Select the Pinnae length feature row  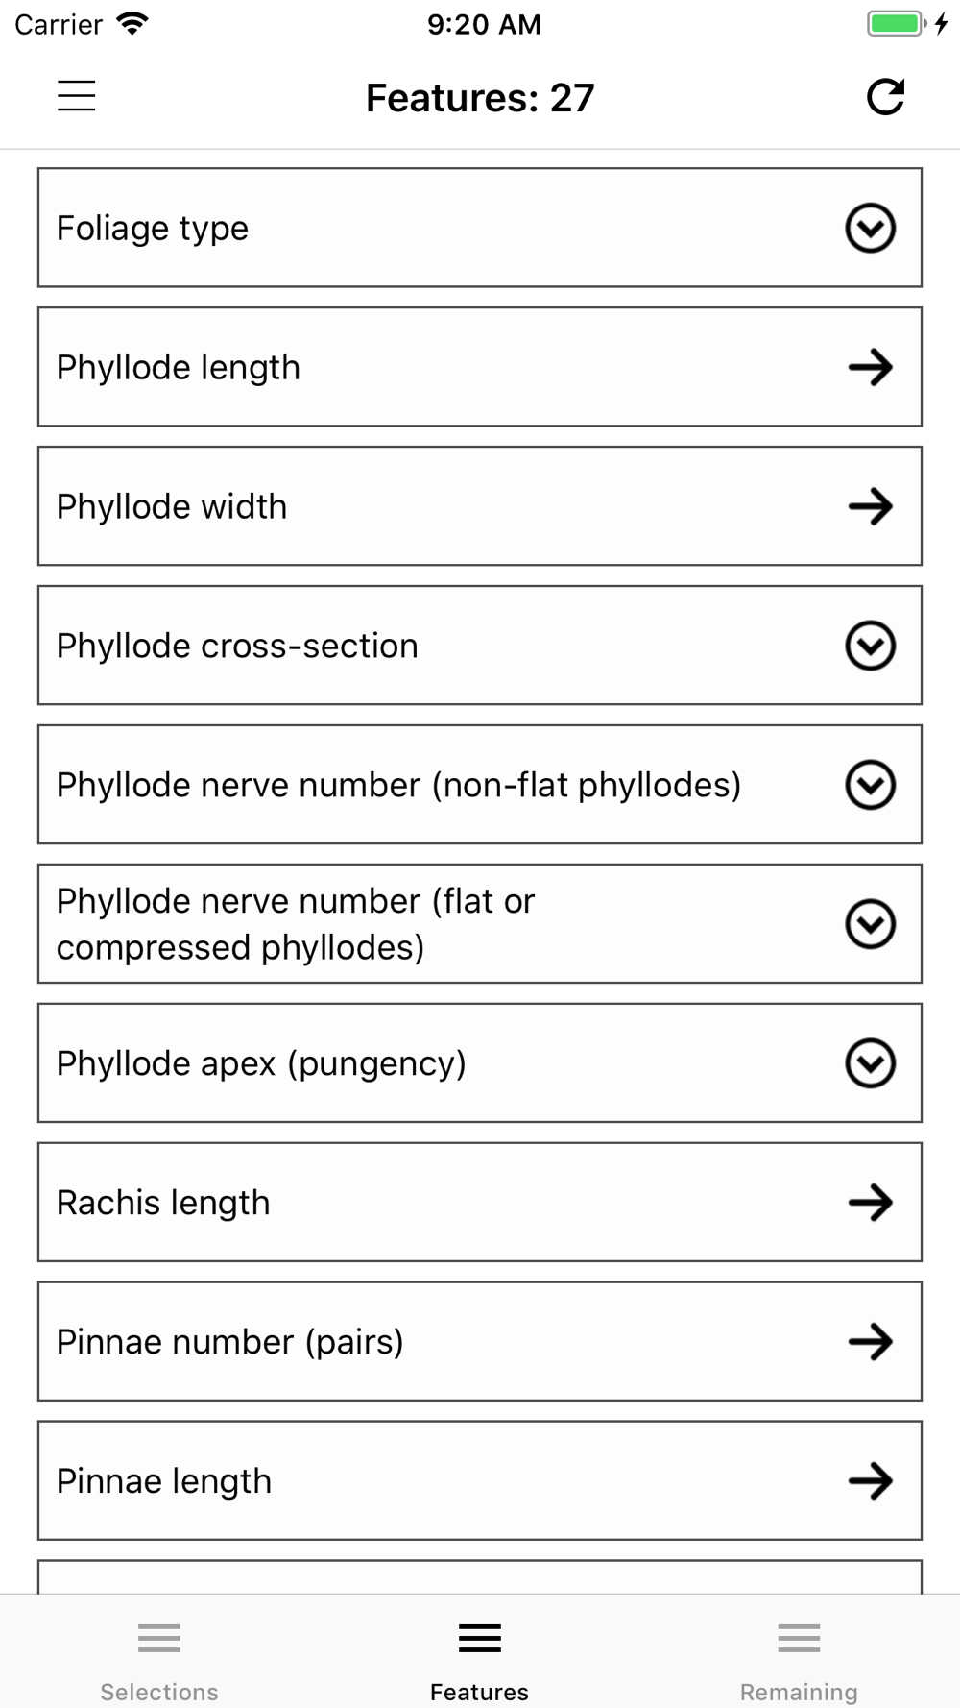coord(480,1481)
